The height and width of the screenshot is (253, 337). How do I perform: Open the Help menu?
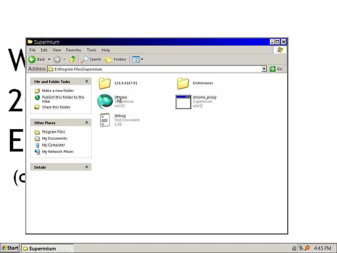tap(106, 50)
